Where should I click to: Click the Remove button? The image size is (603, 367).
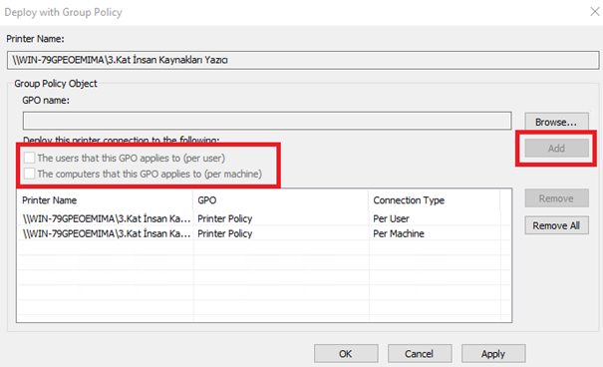click(x=556, y=198)
